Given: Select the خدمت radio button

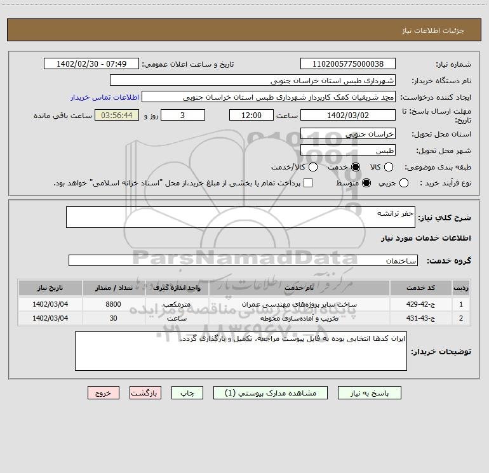Looking at the screenshot, I should pos(355,167).
